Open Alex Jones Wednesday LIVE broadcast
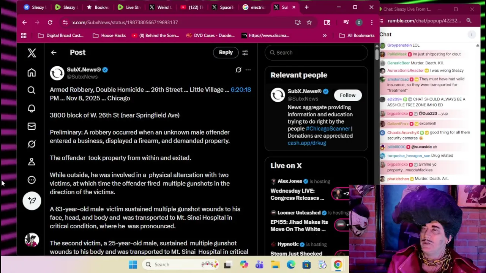This screenshot has height=273, width=486. (309, 190)
